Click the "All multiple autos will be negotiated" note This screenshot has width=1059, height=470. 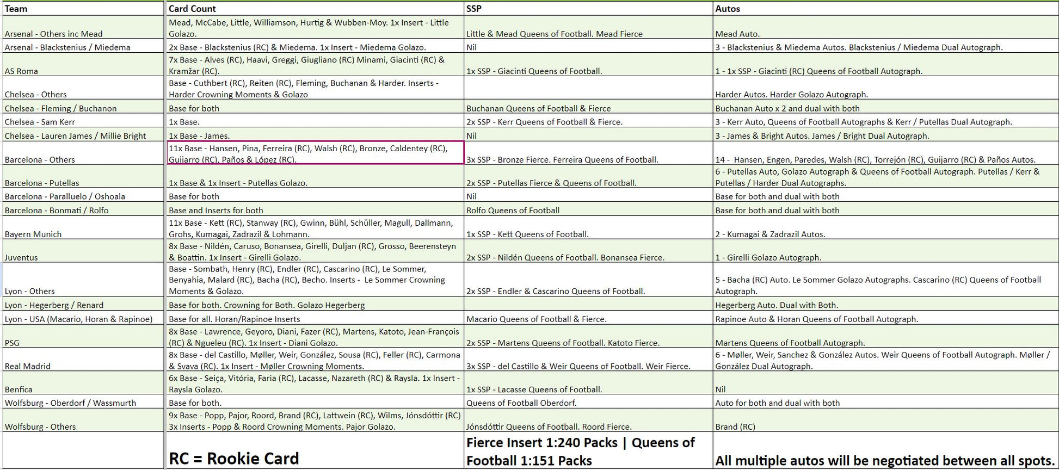(885, 452)
